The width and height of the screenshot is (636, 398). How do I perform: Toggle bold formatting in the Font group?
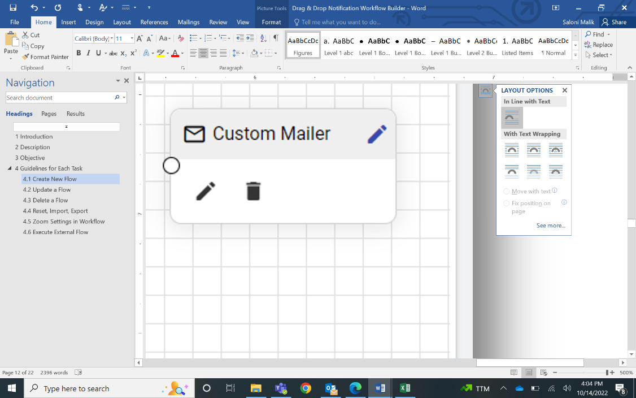click(x=79, y=53)
